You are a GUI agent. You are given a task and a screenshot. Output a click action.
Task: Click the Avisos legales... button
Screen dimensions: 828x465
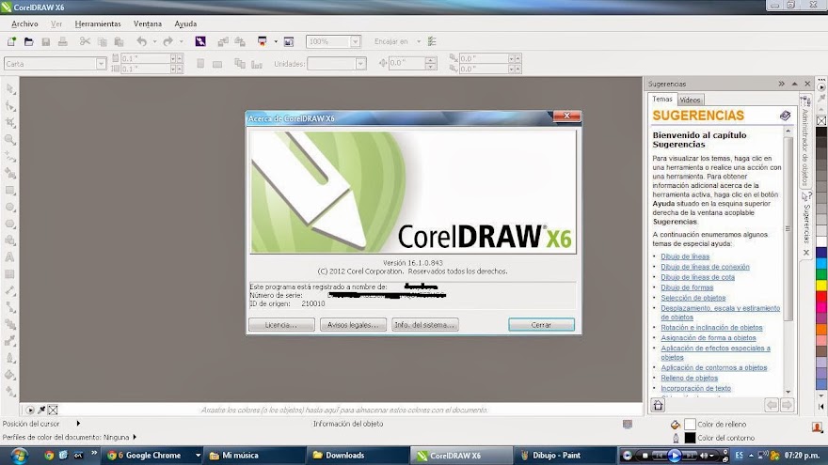[353, 325]
